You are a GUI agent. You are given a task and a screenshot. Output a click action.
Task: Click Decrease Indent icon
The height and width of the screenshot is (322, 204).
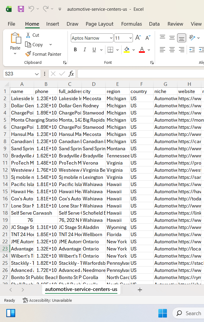point(192,49)
